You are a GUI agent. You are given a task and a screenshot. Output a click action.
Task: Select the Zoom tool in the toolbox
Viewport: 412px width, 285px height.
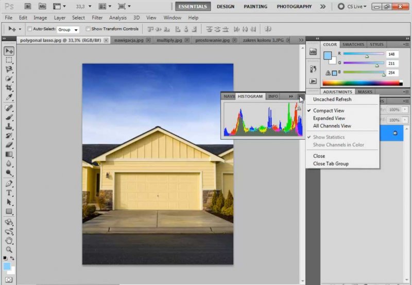coord(9,249)
